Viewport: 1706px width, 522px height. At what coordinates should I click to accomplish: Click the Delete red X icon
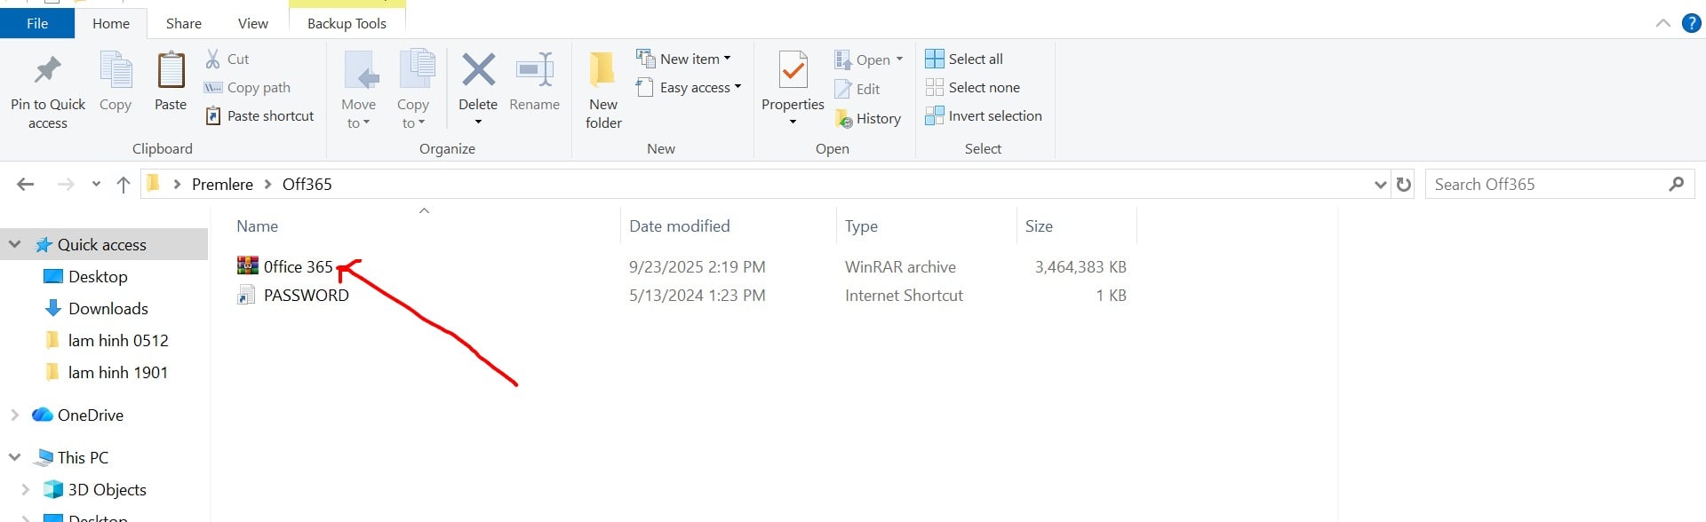point(478,71)
